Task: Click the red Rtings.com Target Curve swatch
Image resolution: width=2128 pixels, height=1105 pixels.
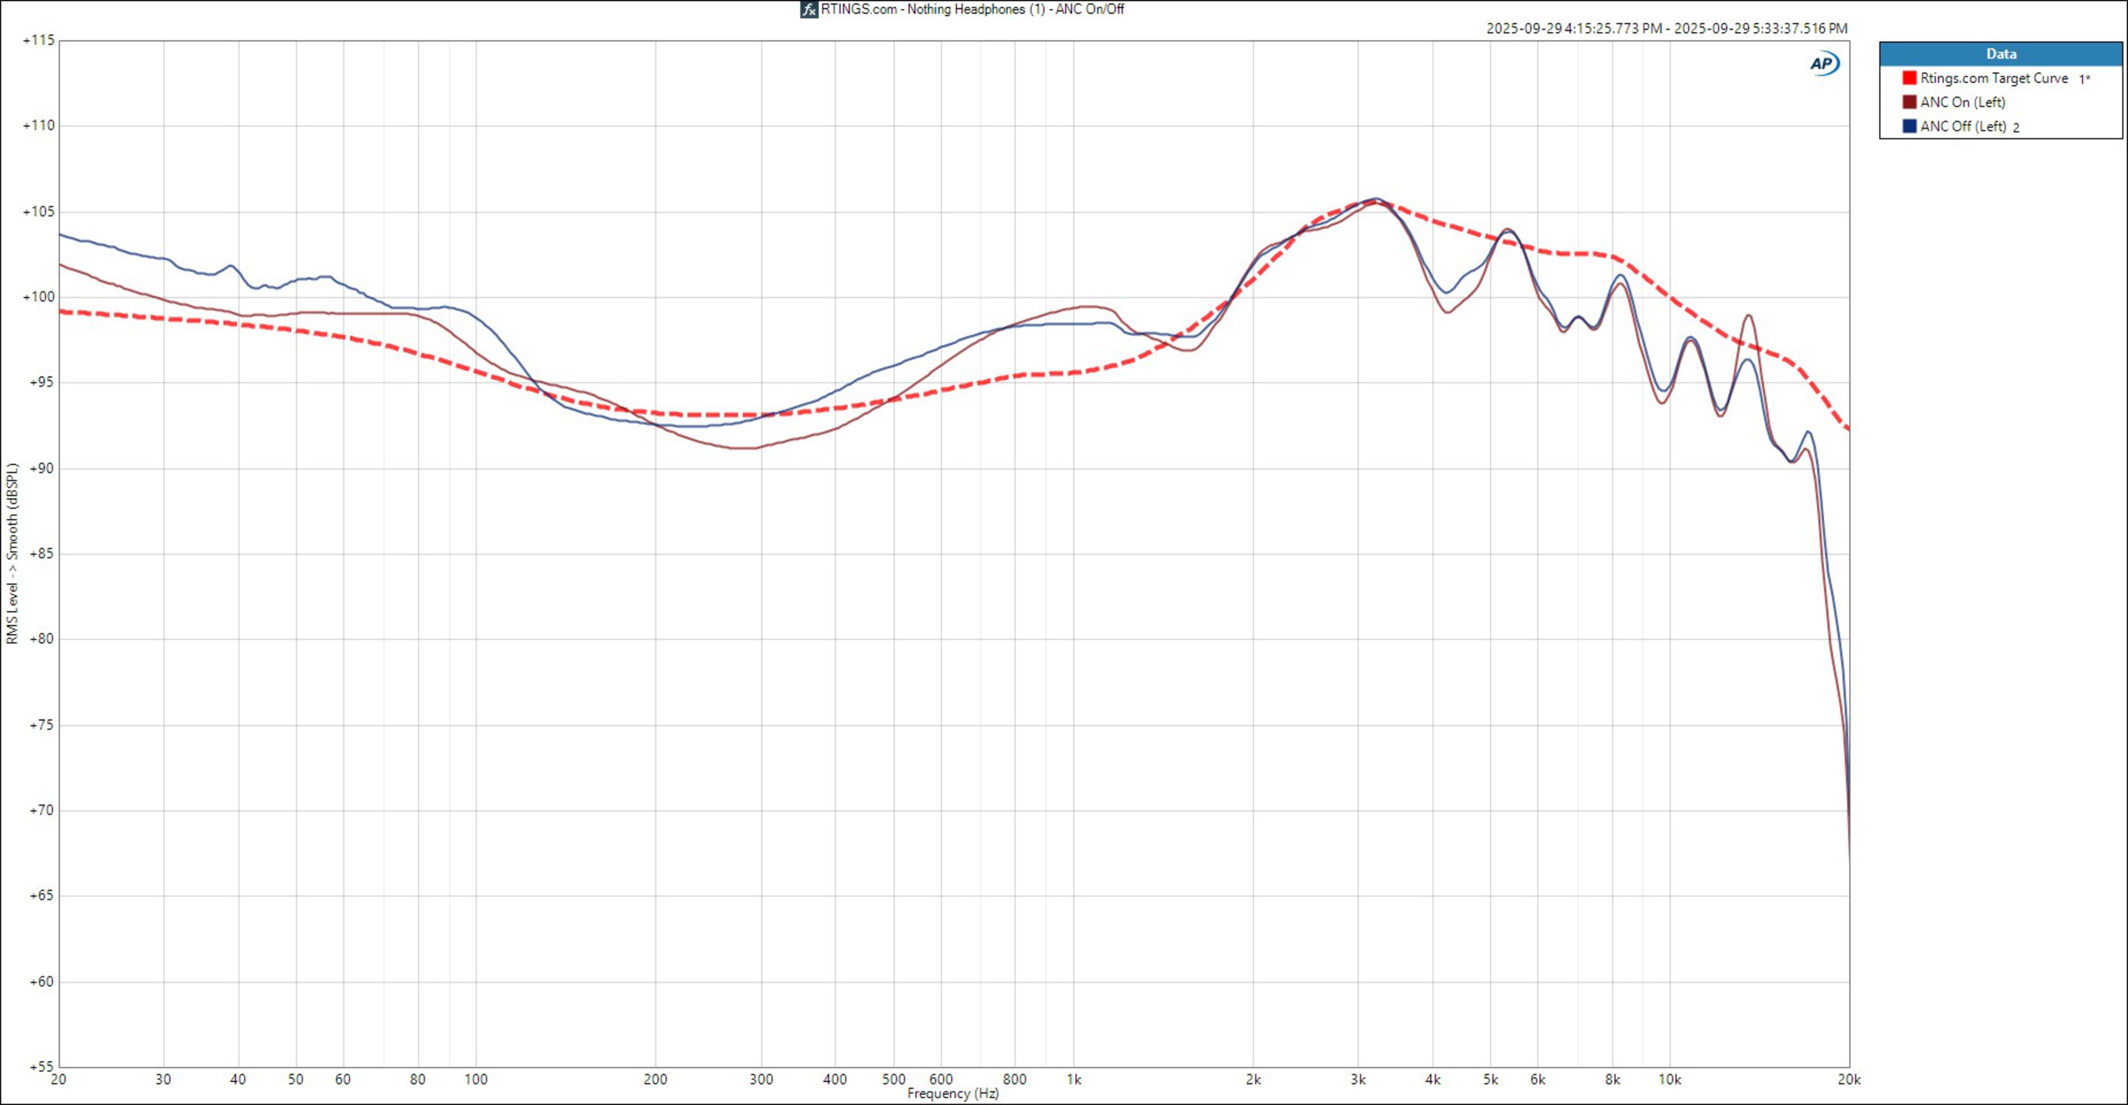Action: pyautogui.click(x=1909, y=78)
